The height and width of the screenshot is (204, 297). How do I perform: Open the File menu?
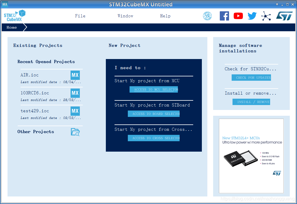[x=80, y=16]
